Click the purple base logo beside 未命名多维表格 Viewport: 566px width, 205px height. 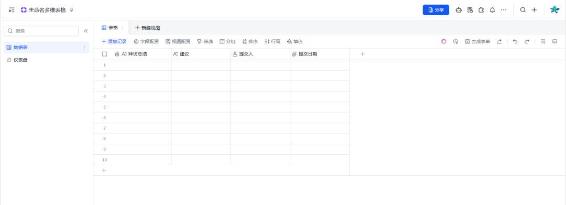tap(24, 10)
